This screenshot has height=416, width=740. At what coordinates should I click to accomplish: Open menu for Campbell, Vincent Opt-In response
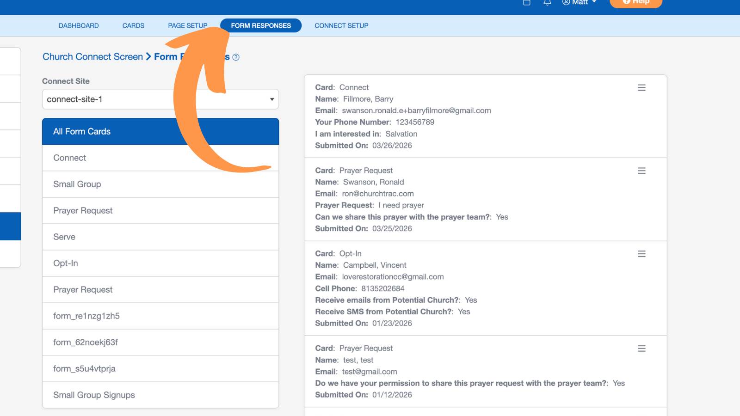641,254
